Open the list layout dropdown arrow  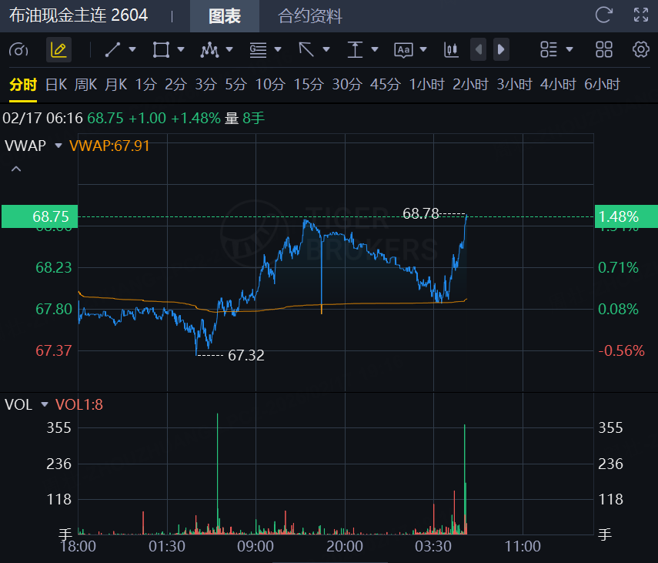[569, 50]
